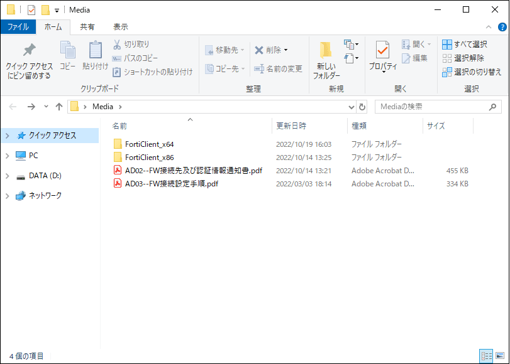Switch to the 表示 ribbon tab
The image size is (510, 364).
(x=120, y=27)
